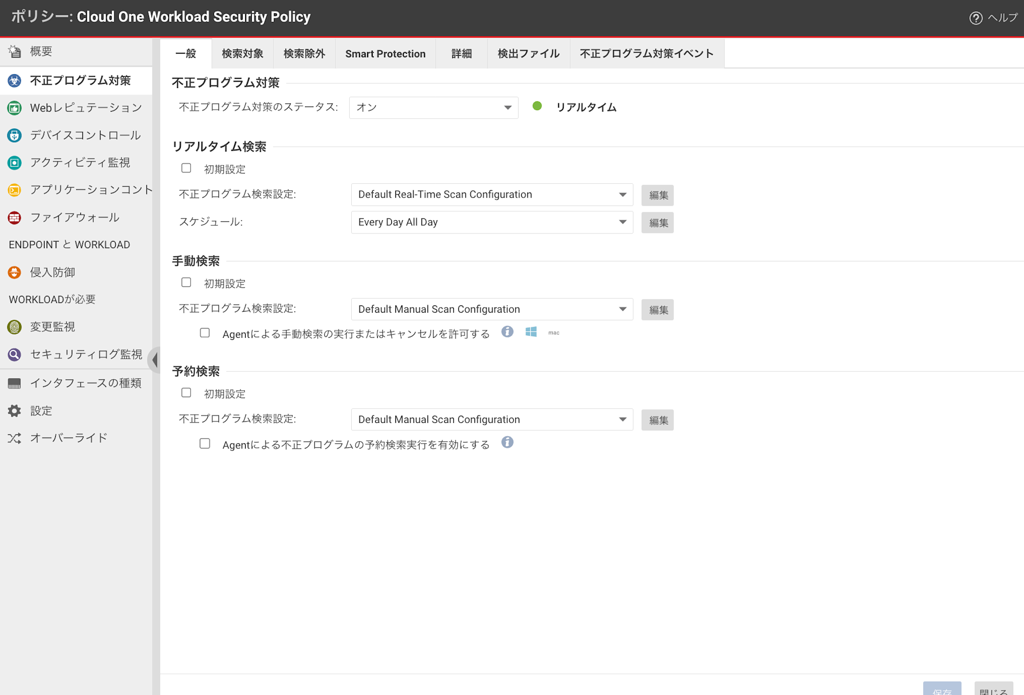Click the ヘルプ link text
Screen dimensions: 1024x695
[x=1002, y=17]
